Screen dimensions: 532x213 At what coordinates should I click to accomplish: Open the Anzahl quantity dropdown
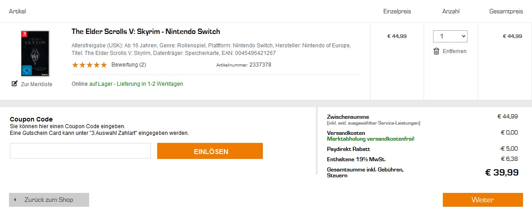pyautogui.click(x=450, y=36)
